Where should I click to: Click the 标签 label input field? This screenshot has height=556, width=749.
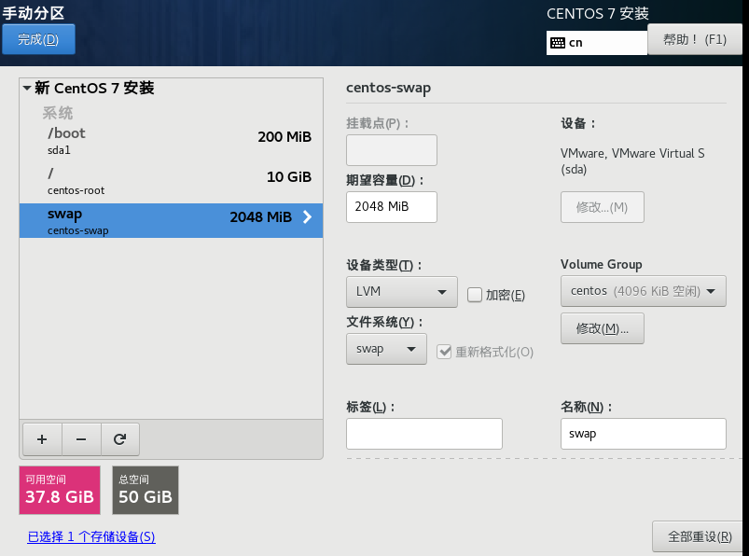pyautogui.click(x=424, y=434)
